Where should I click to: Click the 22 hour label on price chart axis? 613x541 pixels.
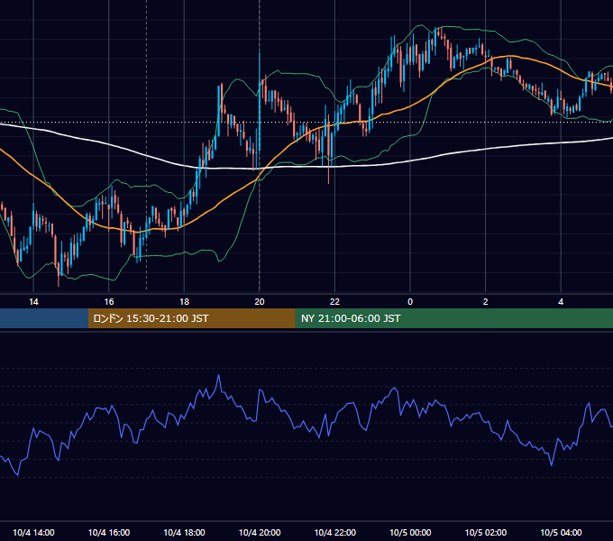[334, 302]
